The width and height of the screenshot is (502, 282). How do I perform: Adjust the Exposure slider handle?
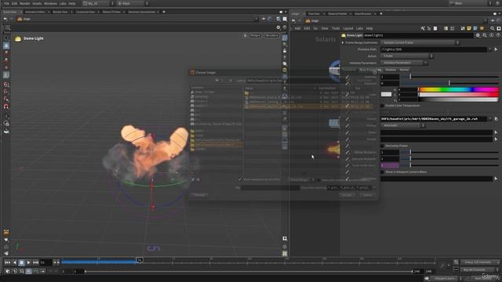(449, 83)
